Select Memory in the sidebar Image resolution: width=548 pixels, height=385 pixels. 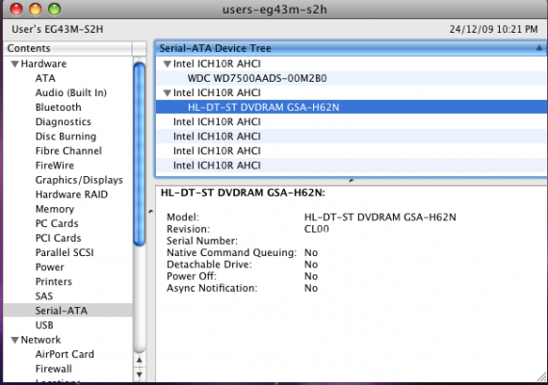[55, 209]
